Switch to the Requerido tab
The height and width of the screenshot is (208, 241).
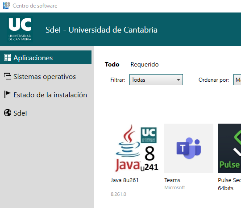click(x=145, y=64)
